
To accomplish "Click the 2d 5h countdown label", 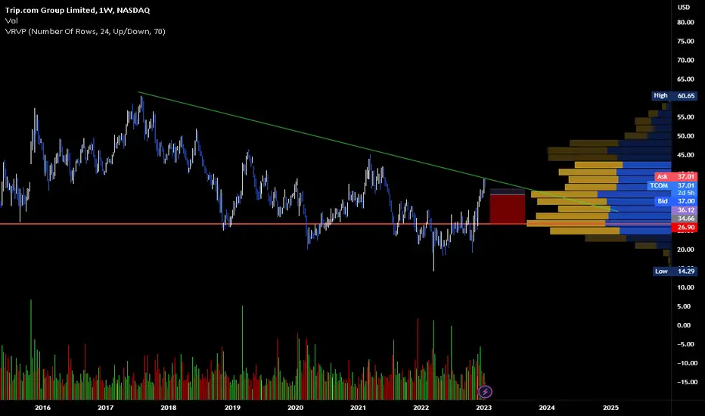I will (x=685, y=193).
